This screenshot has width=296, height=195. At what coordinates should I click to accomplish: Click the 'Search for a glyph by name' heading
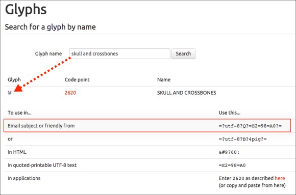tap(50, 27)
